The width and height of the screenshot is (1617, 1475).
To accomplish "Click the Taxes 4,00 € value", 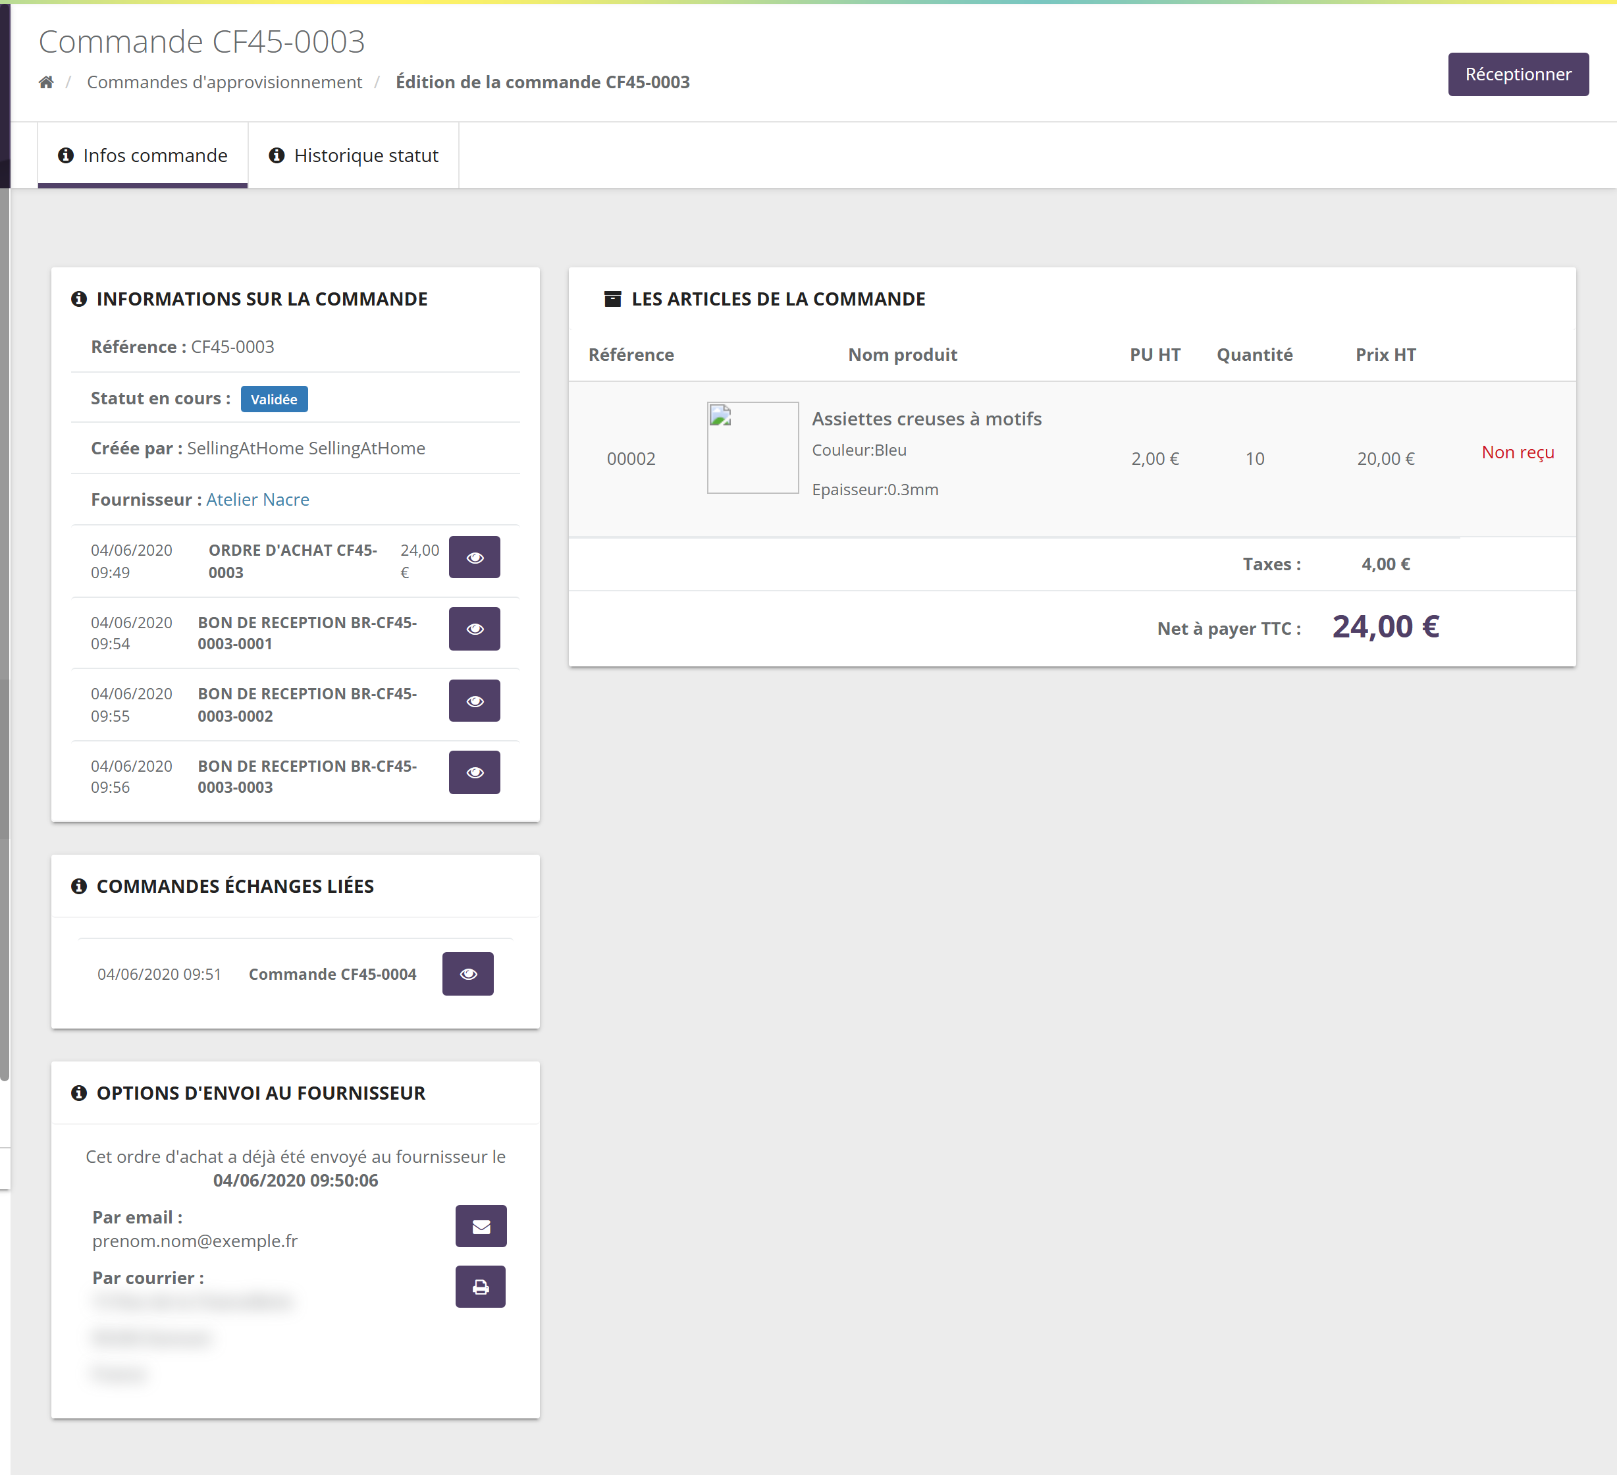I will coord(1385,564).
